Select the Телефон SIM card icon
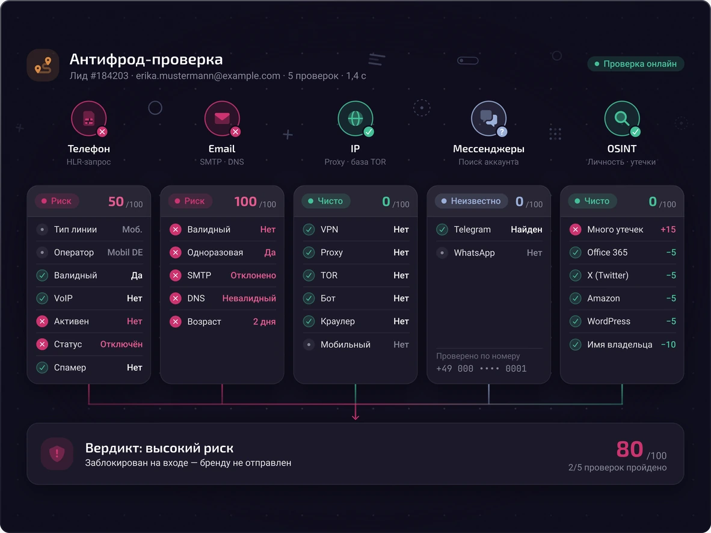711x533 pixels. pos(89,119)
